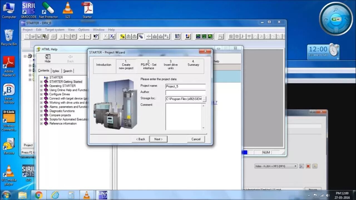Screen dimensions: 356x200
Task: Click the X1 toolbar icon
Action: coord(106,36)
